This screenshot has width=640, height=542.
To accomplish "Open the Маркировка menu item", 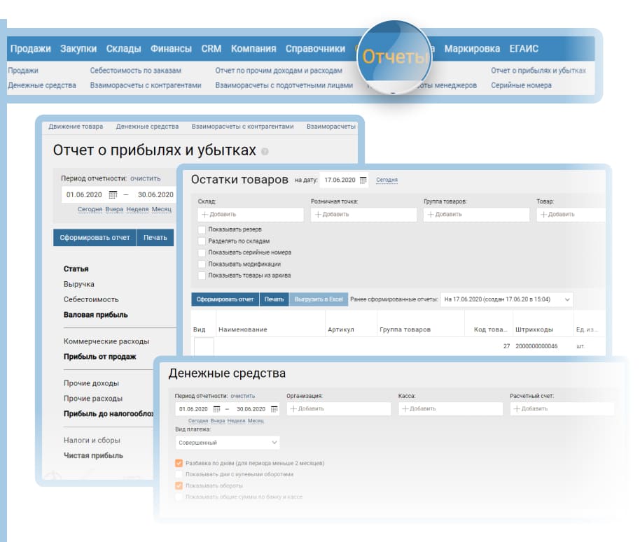I will pos(472,49).
